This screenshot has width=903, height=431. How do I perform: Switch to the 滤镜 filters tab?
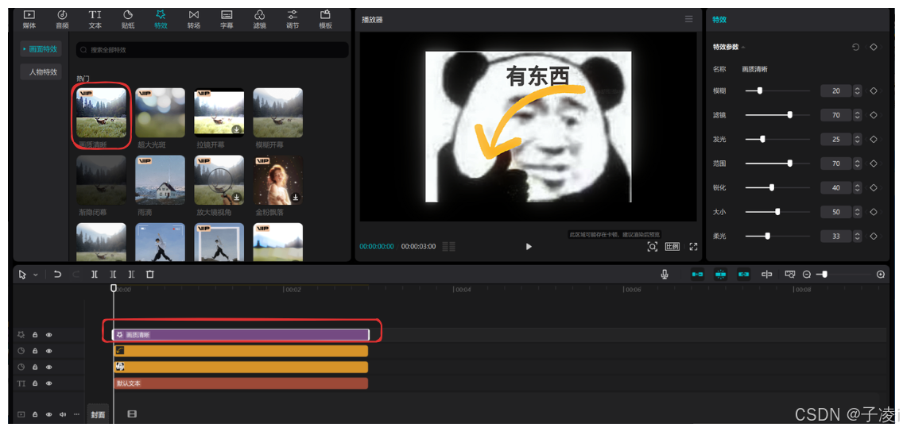tap(260, 19)
